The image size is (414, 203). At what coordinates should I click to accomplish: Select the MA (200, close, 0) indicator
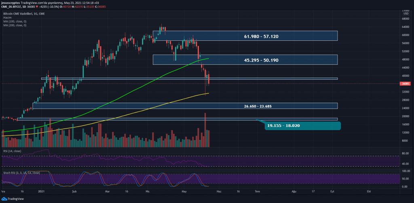15,25
